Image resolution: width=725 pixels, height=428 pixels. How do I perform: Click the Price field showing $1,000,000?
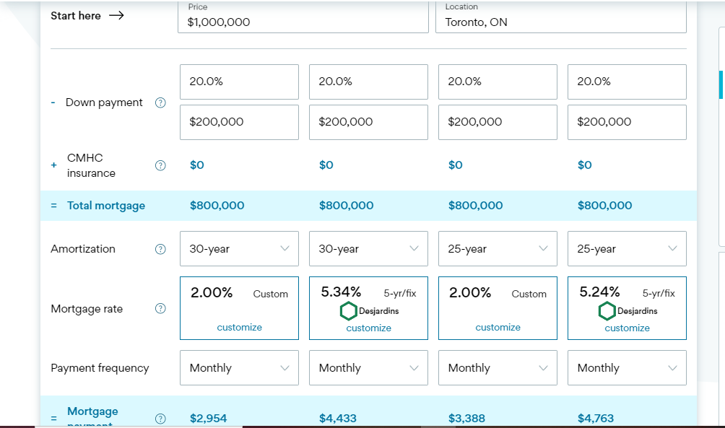303,22
